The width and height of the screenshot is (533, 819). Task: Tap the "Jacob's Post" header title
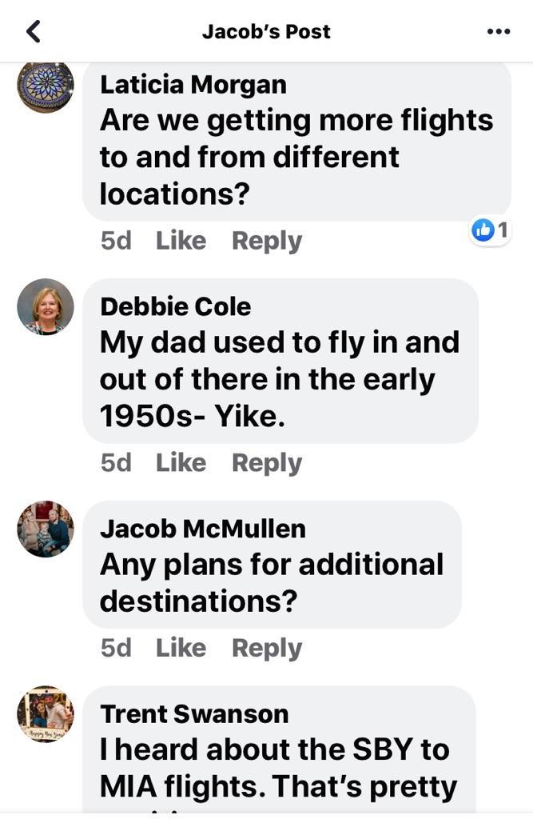266,31
